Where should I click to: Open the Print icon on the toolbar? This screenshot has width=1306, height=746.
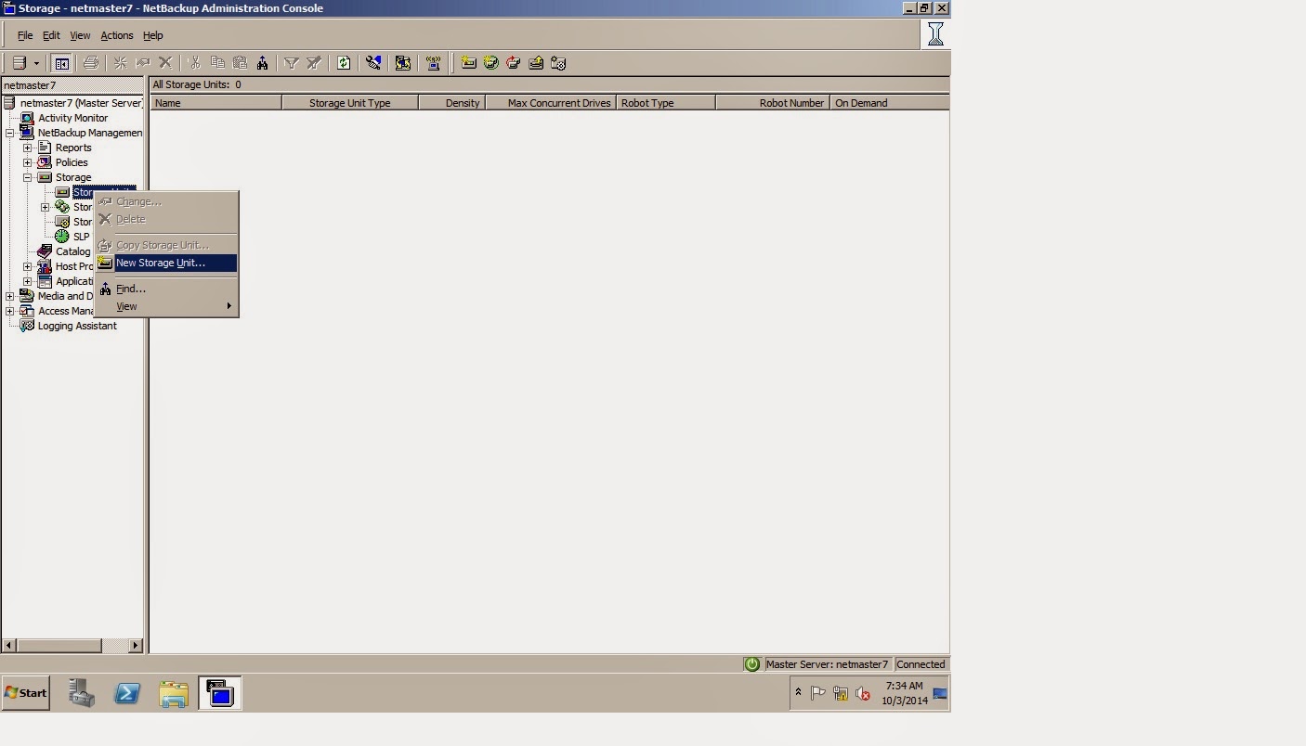coord(90,62)
